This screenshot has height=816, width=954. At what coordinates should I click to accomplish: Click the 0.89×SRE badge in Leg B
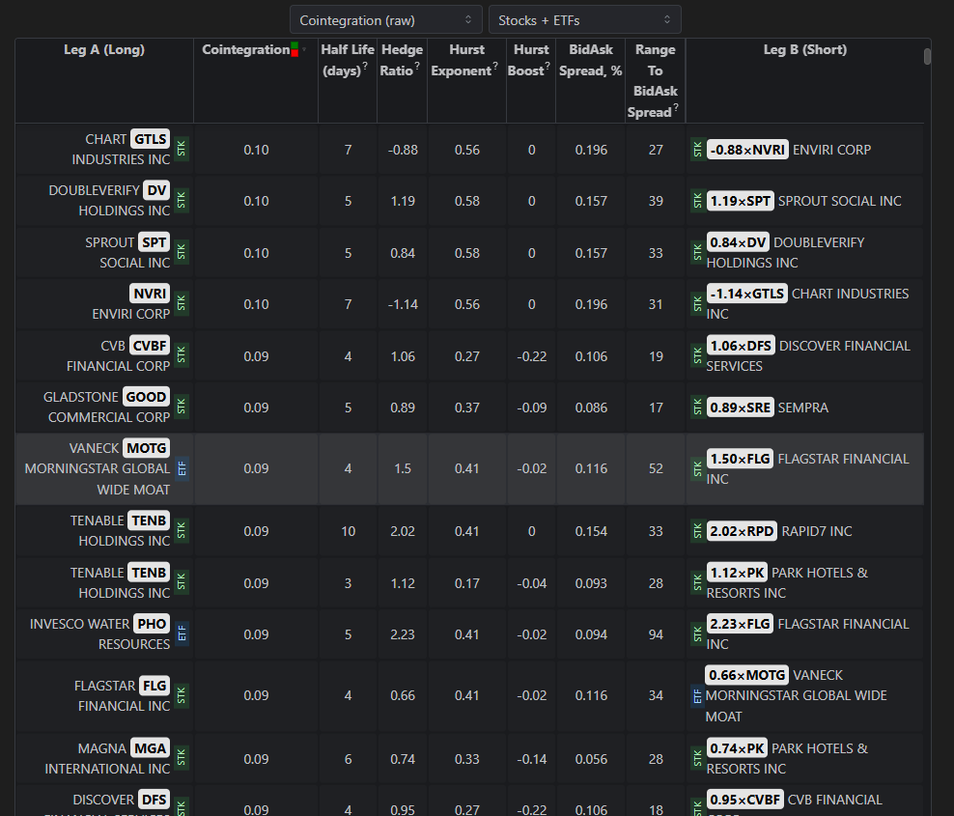pos(740,408)
